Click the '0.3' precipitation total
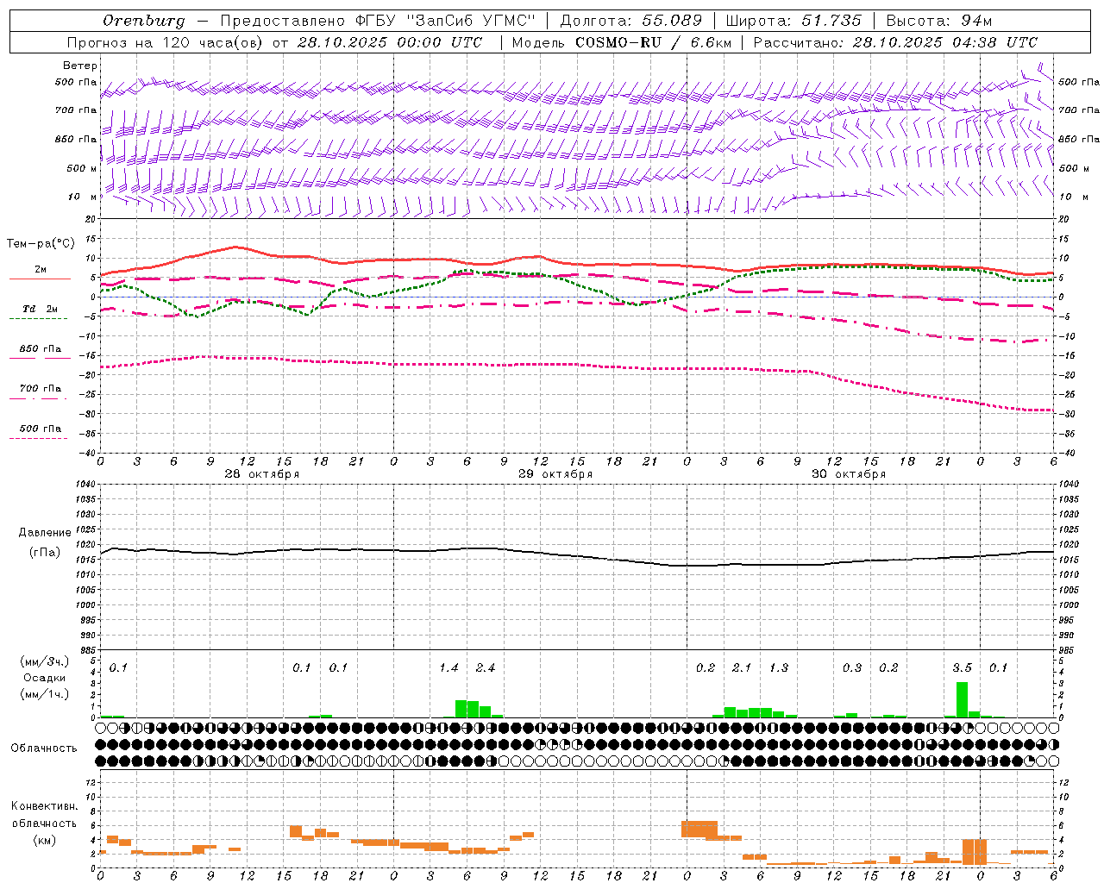Screen dimensions: 1104x883 (x=852, y=668)
